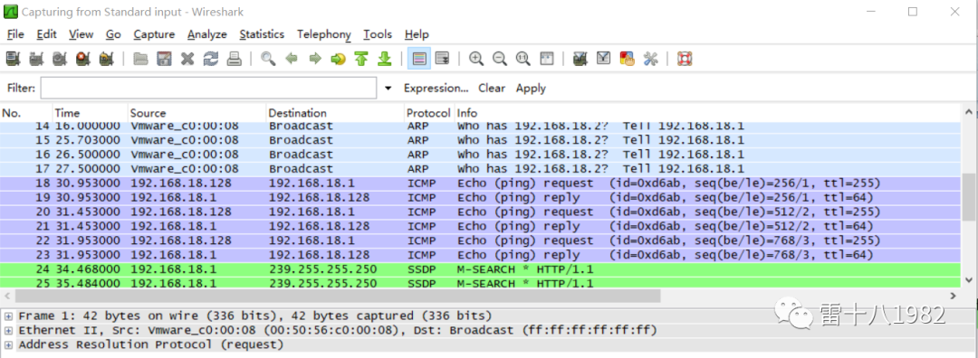Image resolution: width=978 pixels, height=358 pixels.
Task: Open the list of capture interfaces
Action: (13, 59)
